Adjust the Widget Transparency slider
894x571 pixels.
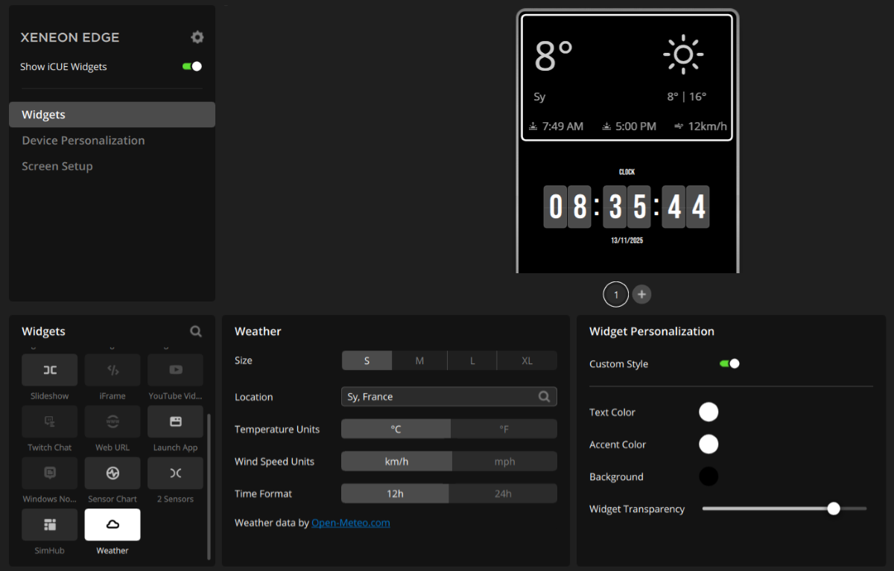(x=833, y=508)
